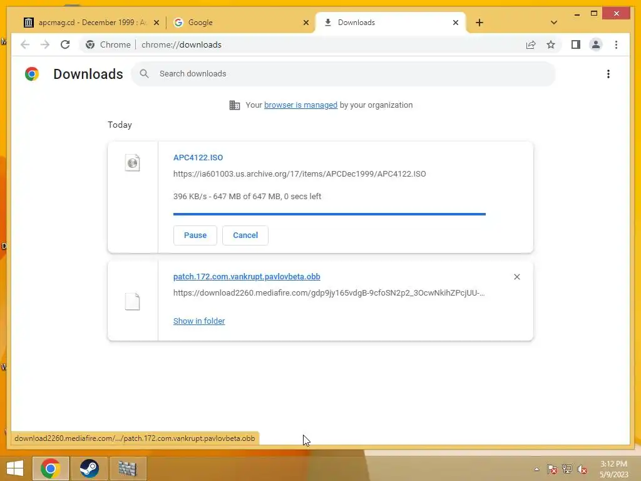This screenshot has height=481, width=641.
Task: Click the Chrome taskbar icon
Action: [50, 468]
